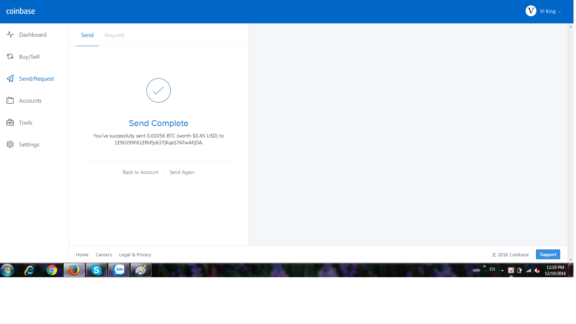Expand the Vi King account menu

543,11
